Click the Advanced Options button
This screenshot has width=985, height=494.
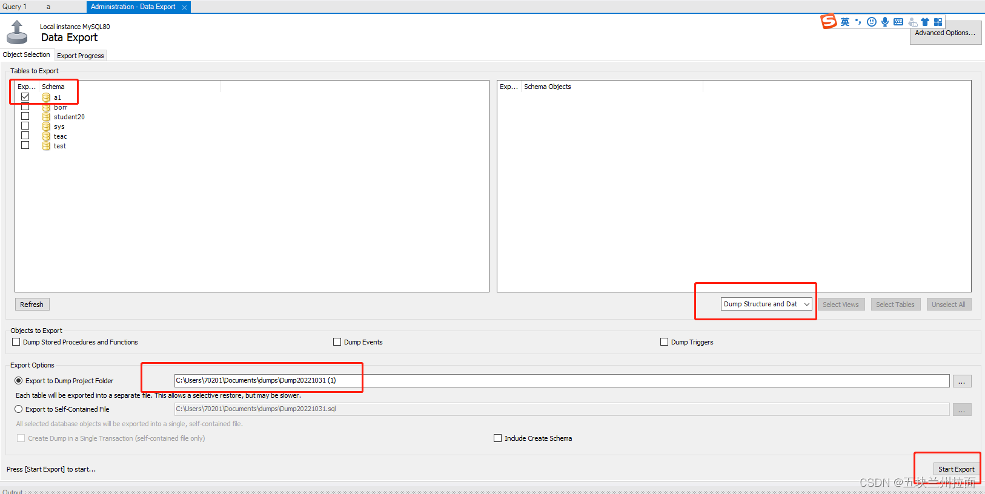pos(945,33)
